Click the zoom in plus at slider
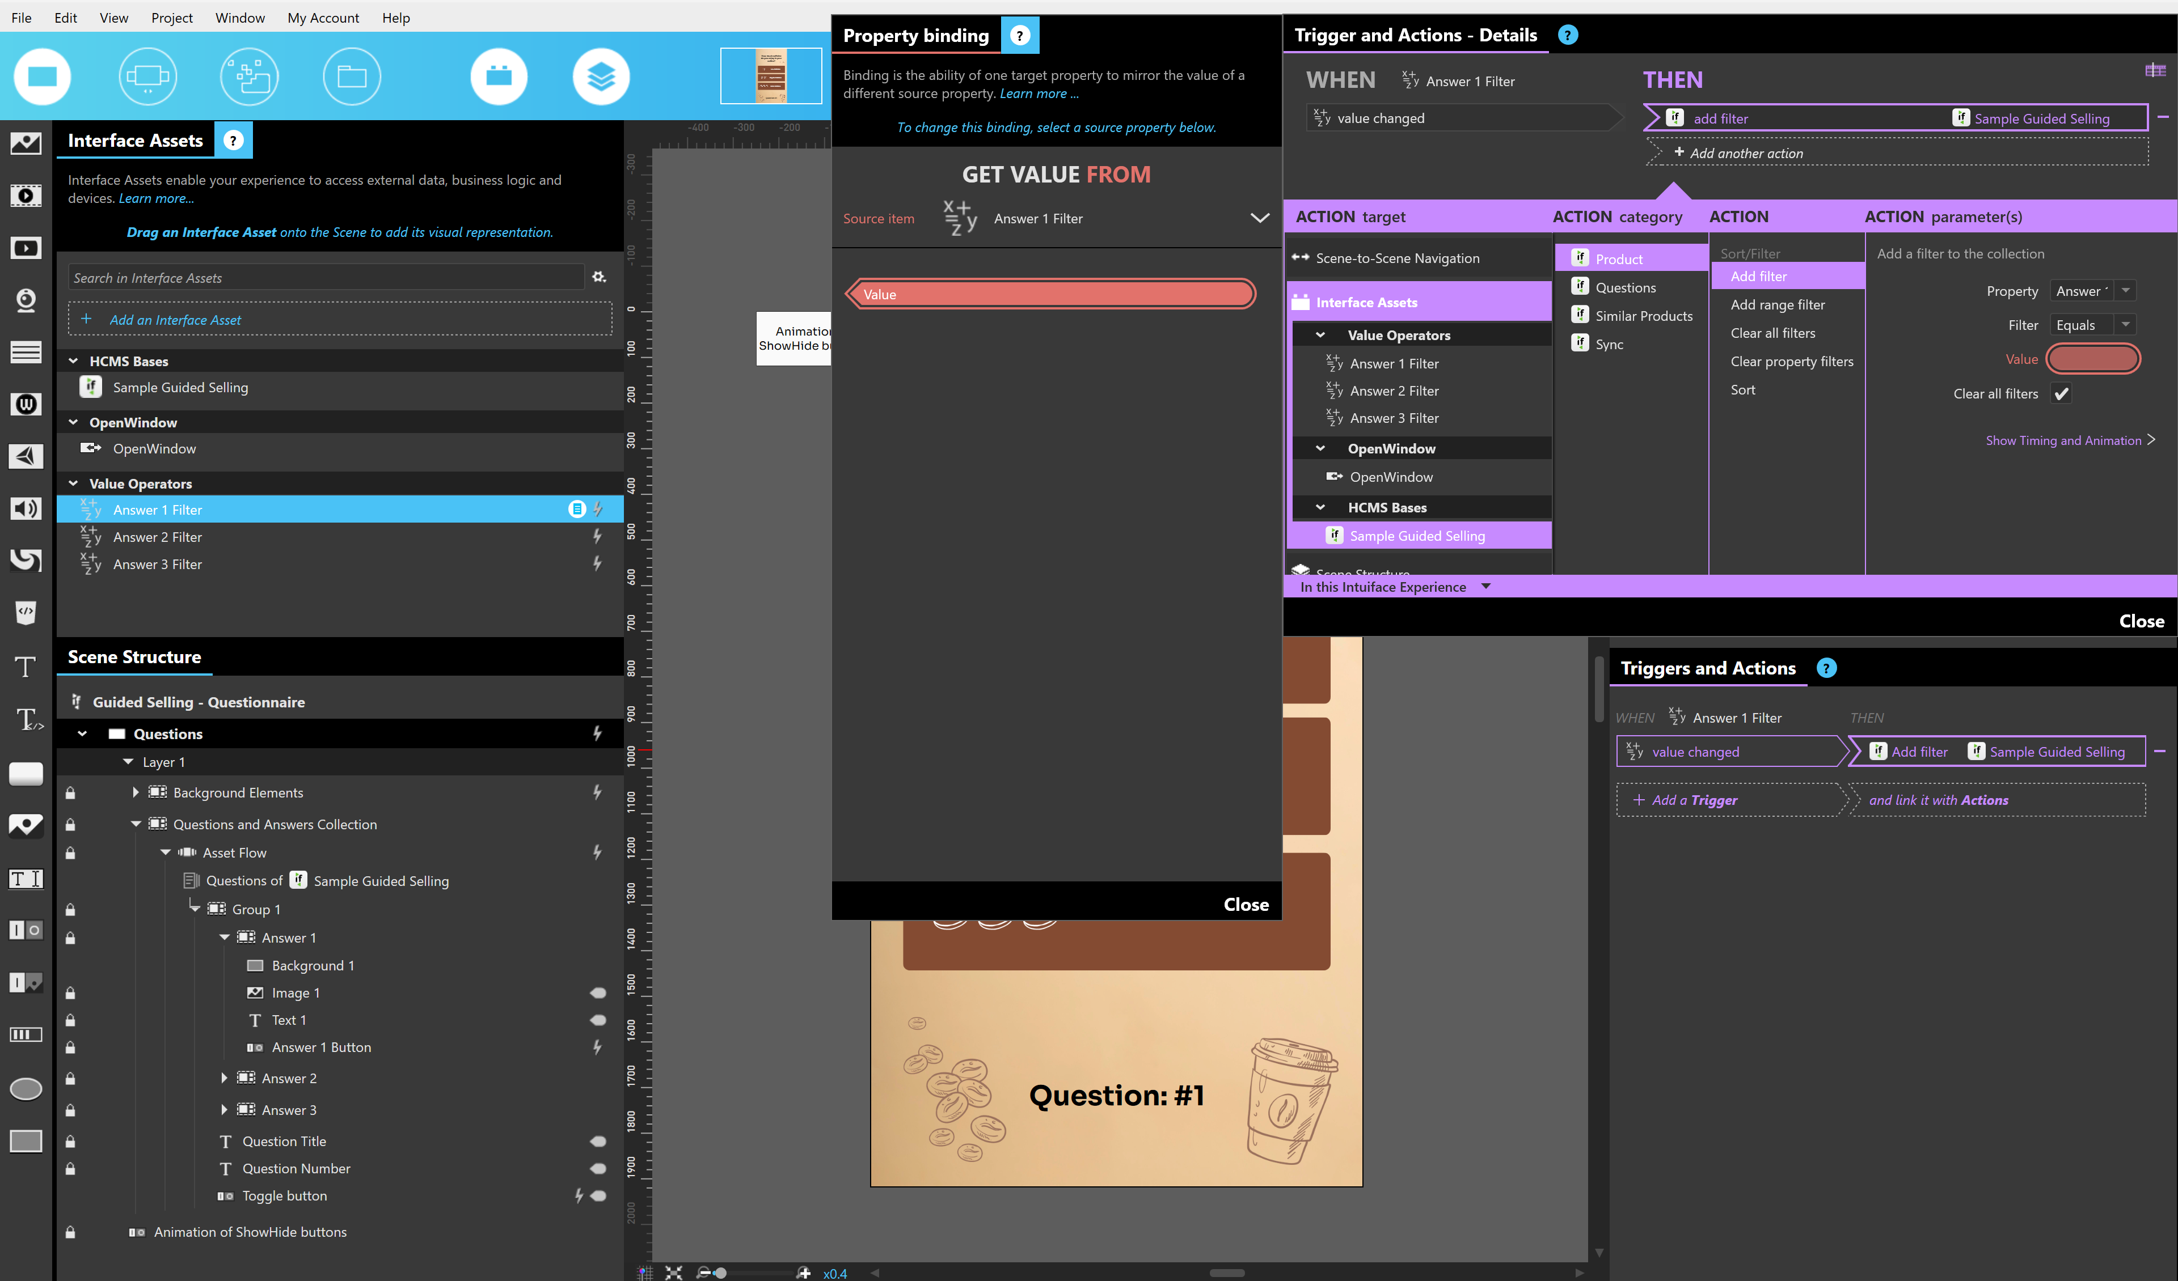 tap(804, 1272)
